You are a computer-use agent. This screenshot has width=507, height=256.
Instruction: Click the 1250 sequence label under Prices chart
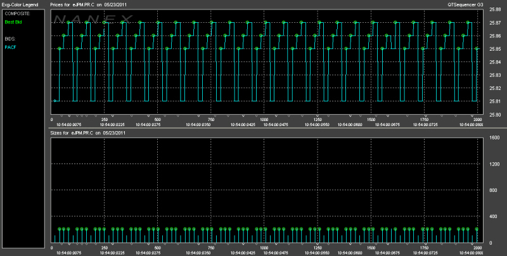coord(318,120)
